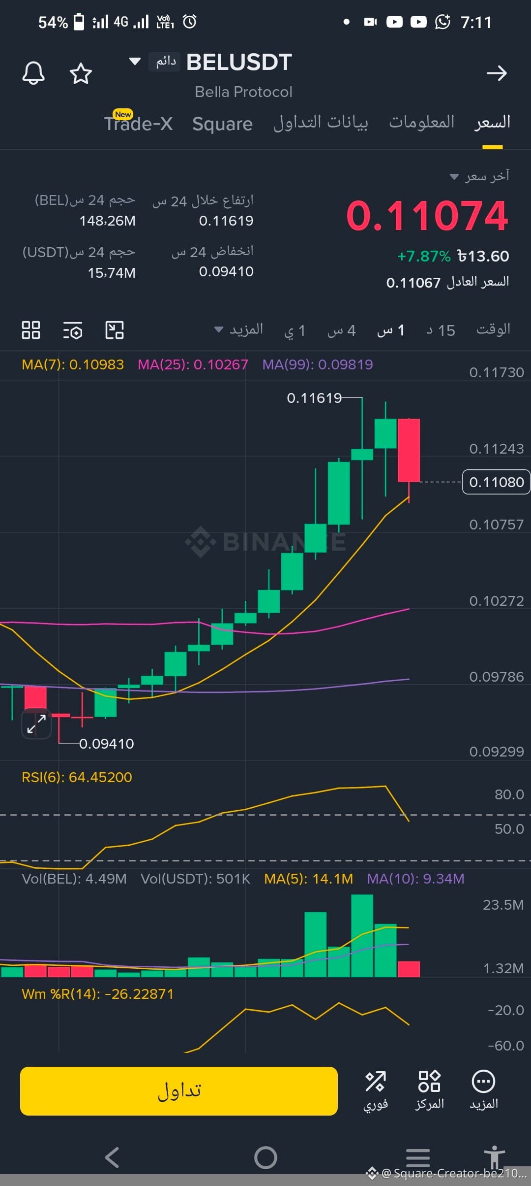This screenshot has width=531, height=1186.
Task: Expand the المزيد timeframe dropdown
Action: tap(239, 329)
